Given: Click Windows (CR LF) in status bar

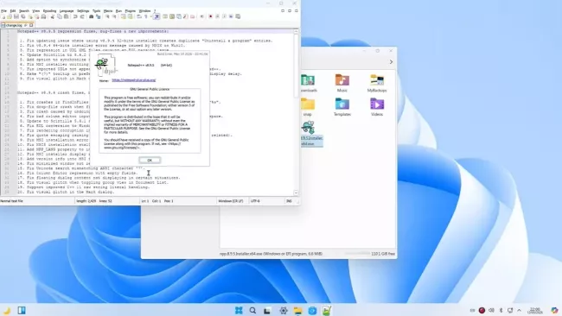Looking at the screenshot, I should click(231, 201).
